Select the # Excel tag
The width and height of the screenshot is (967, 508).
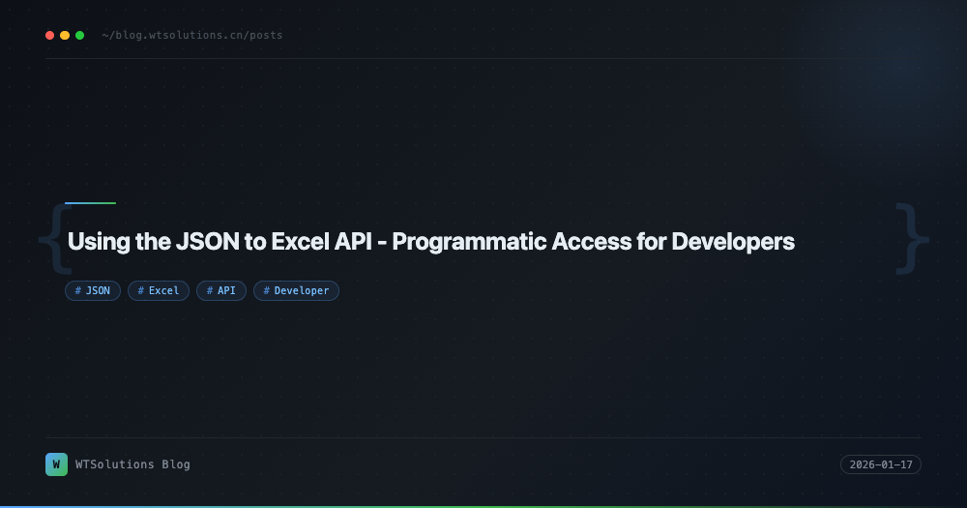pos(159,290)
